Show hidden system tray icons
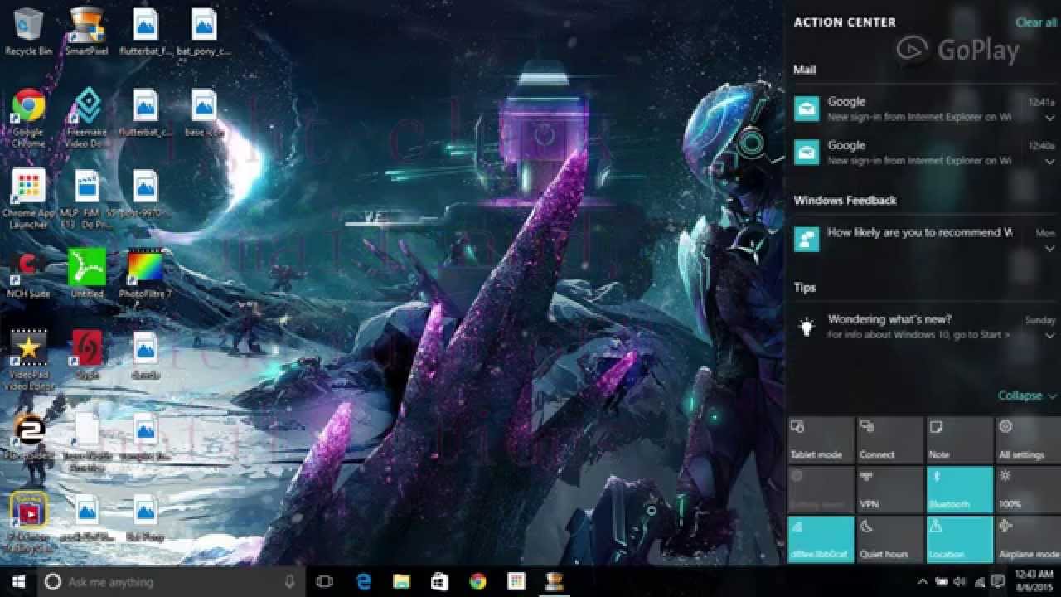 tap(923, 581)
